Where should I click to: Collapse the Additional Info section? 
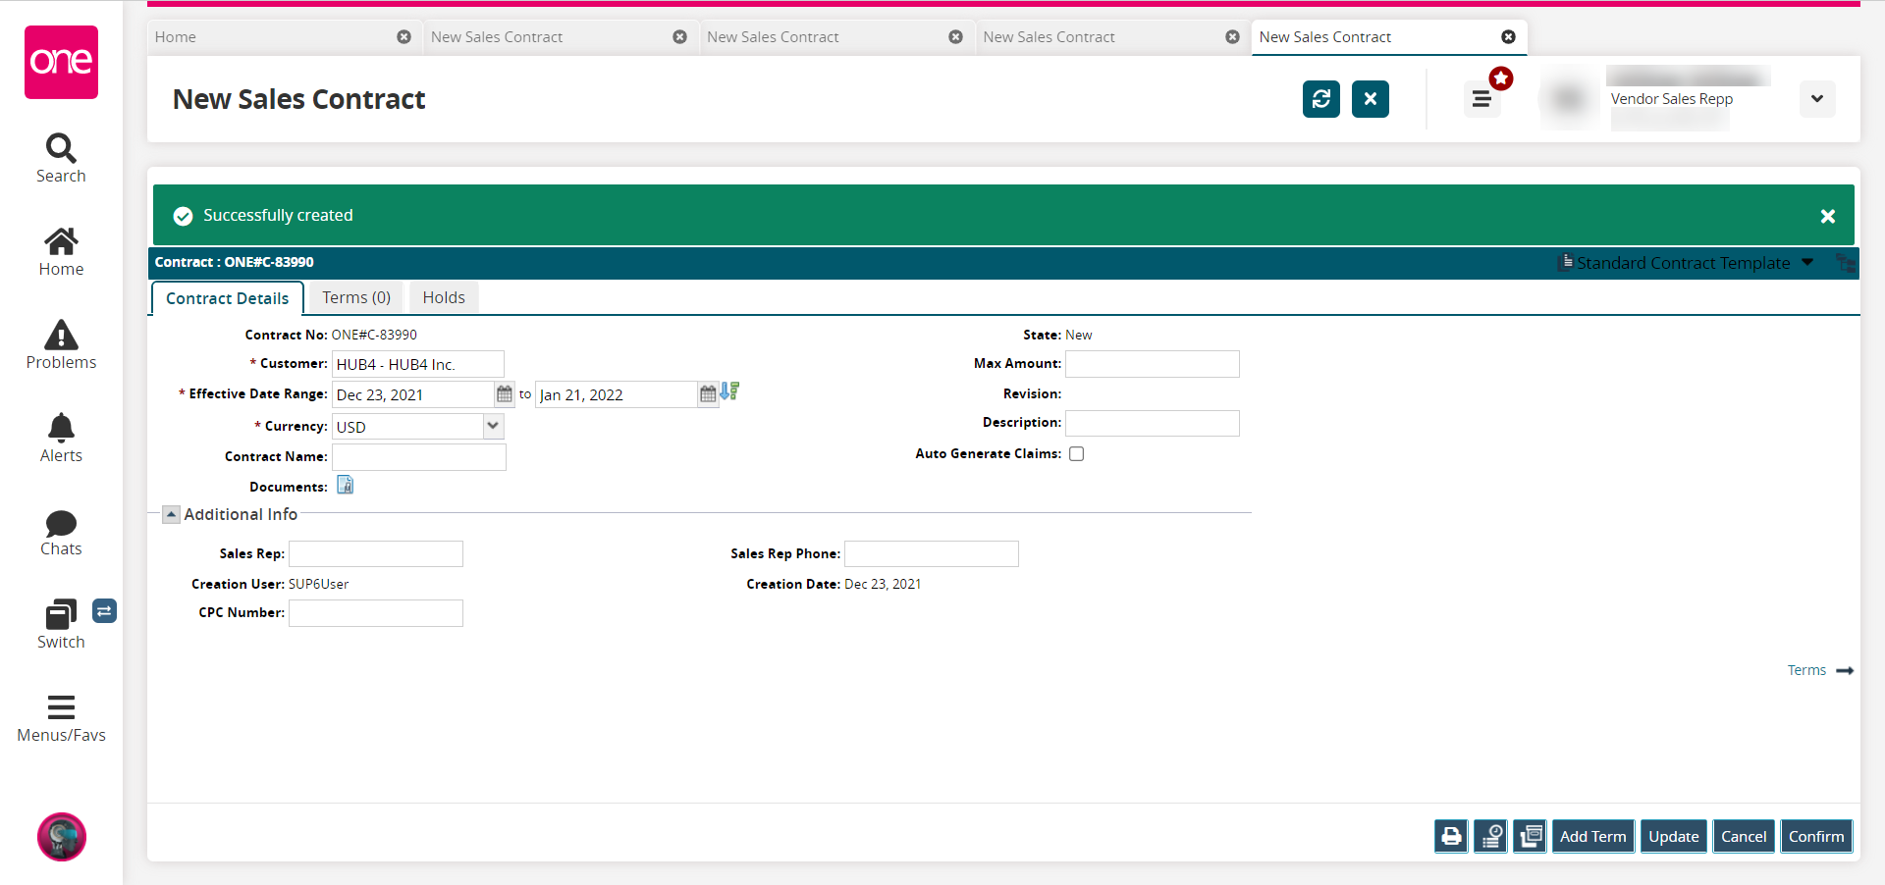[171, 514]
